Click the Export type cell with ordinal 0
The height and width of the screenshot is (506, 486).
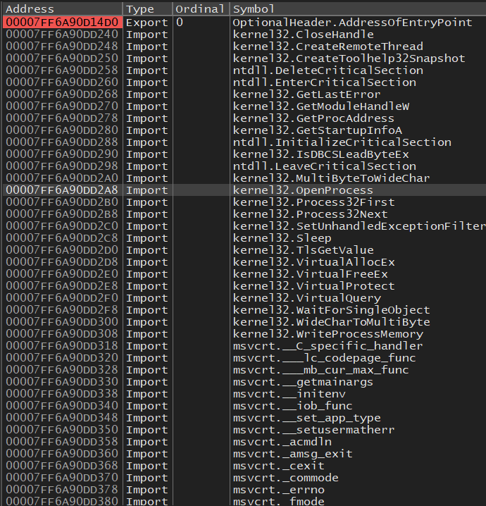(x=147, y=23)
